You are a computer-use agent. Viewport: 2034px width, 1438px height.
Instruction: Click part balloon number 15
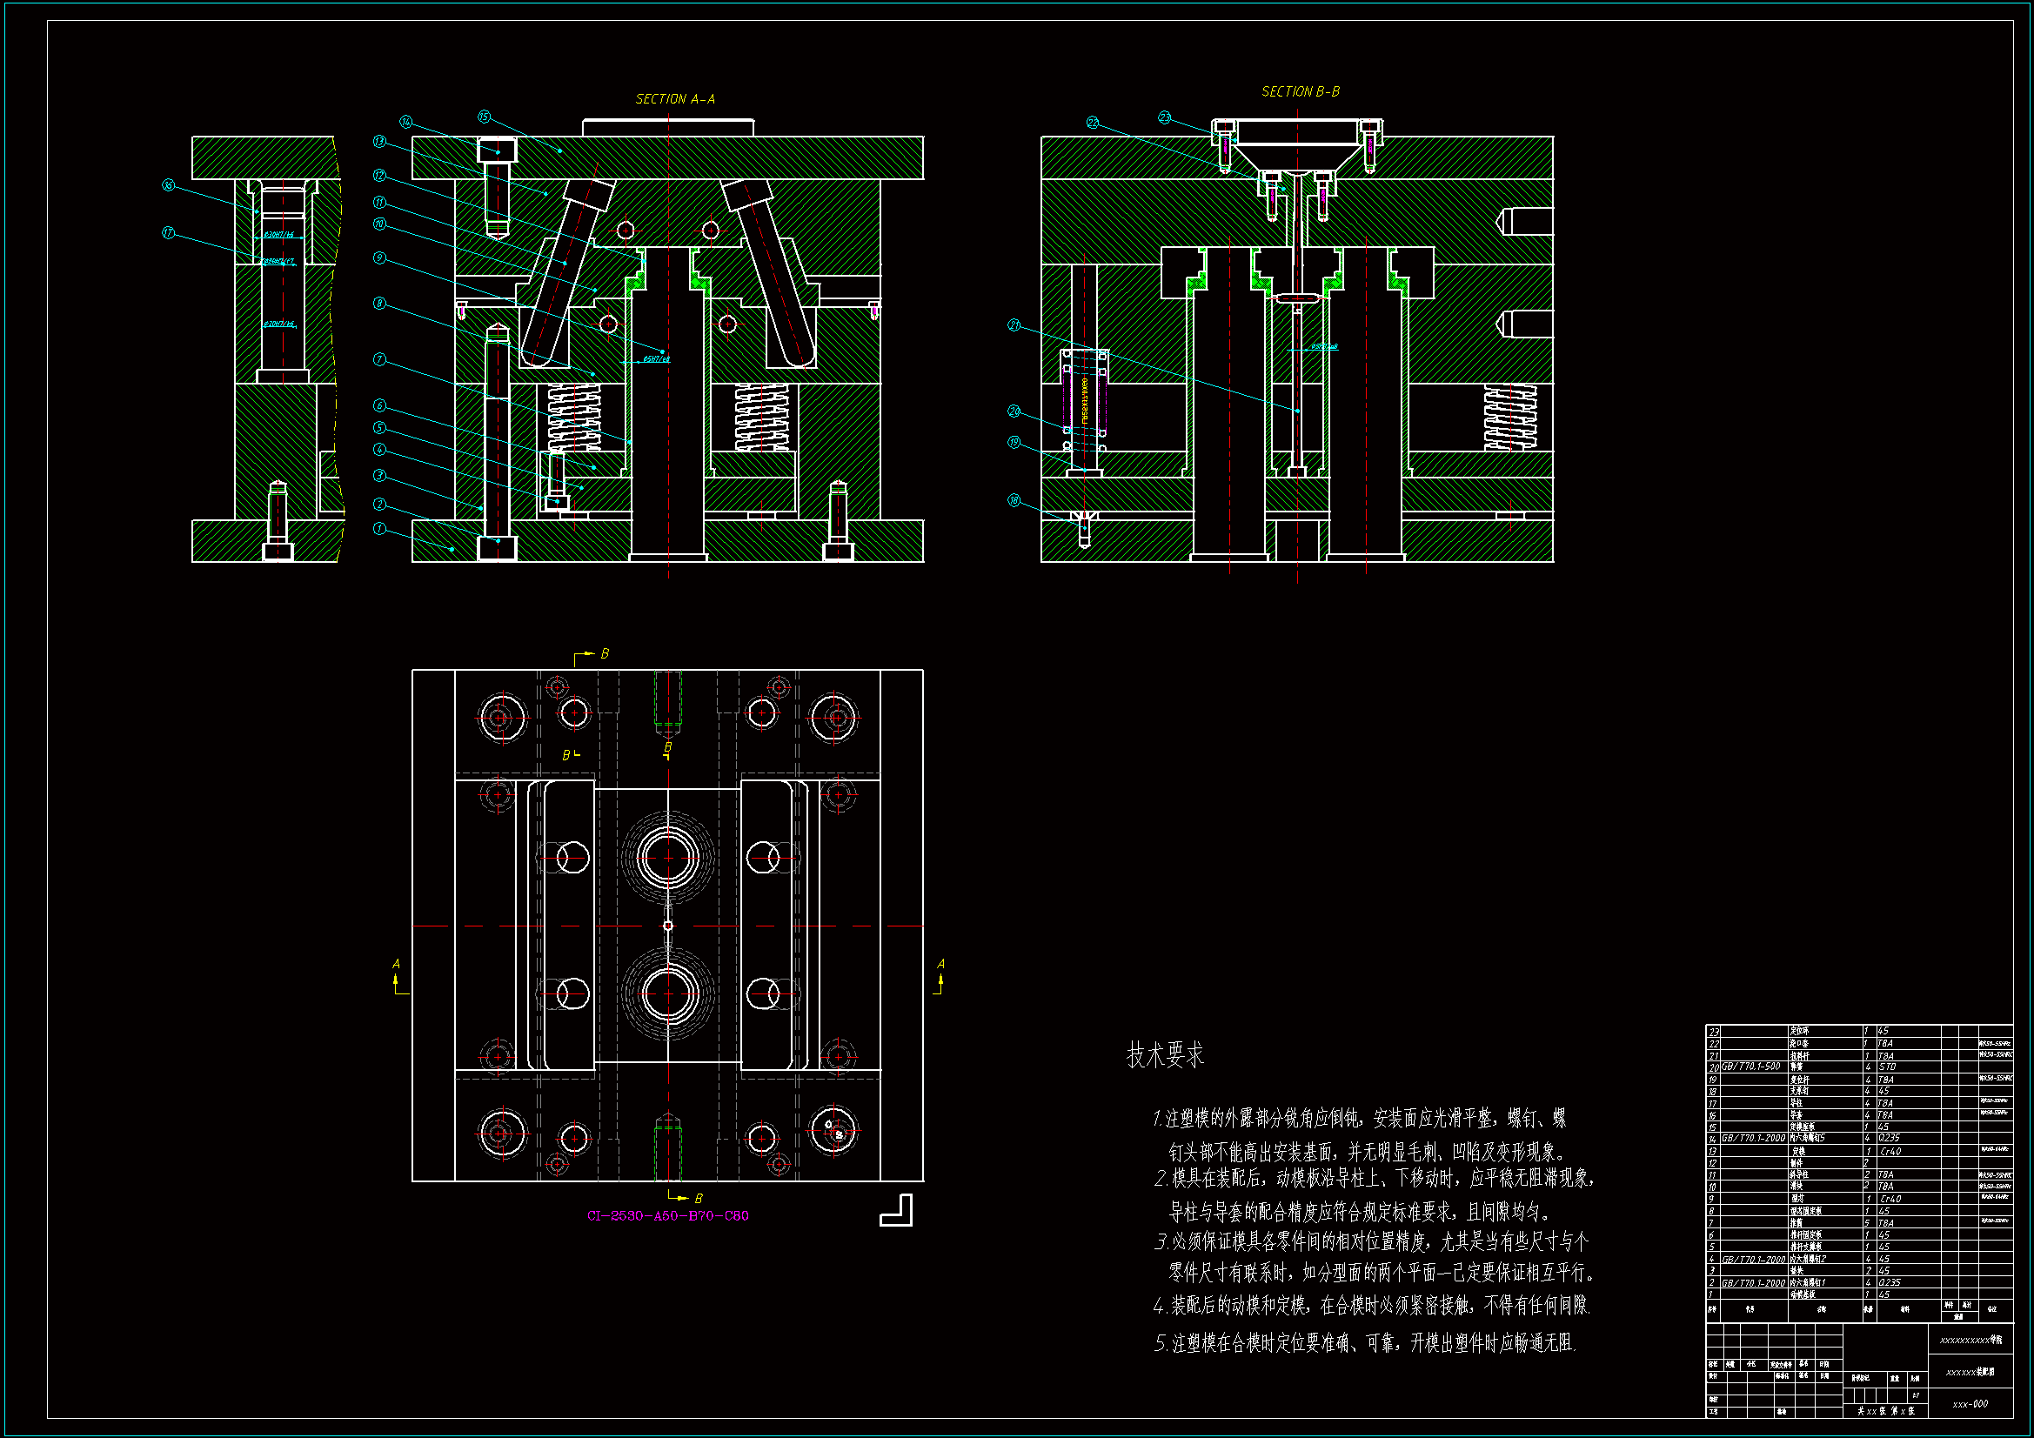click(484, 117)
